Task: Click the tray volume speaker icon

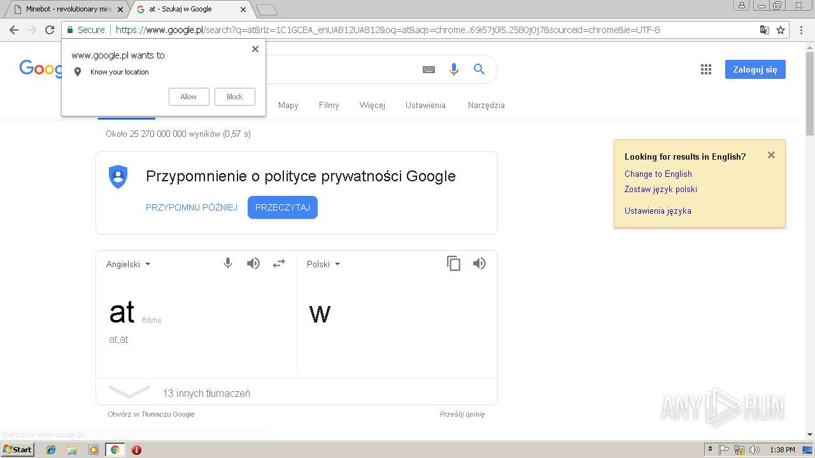Action: (755, 450)
